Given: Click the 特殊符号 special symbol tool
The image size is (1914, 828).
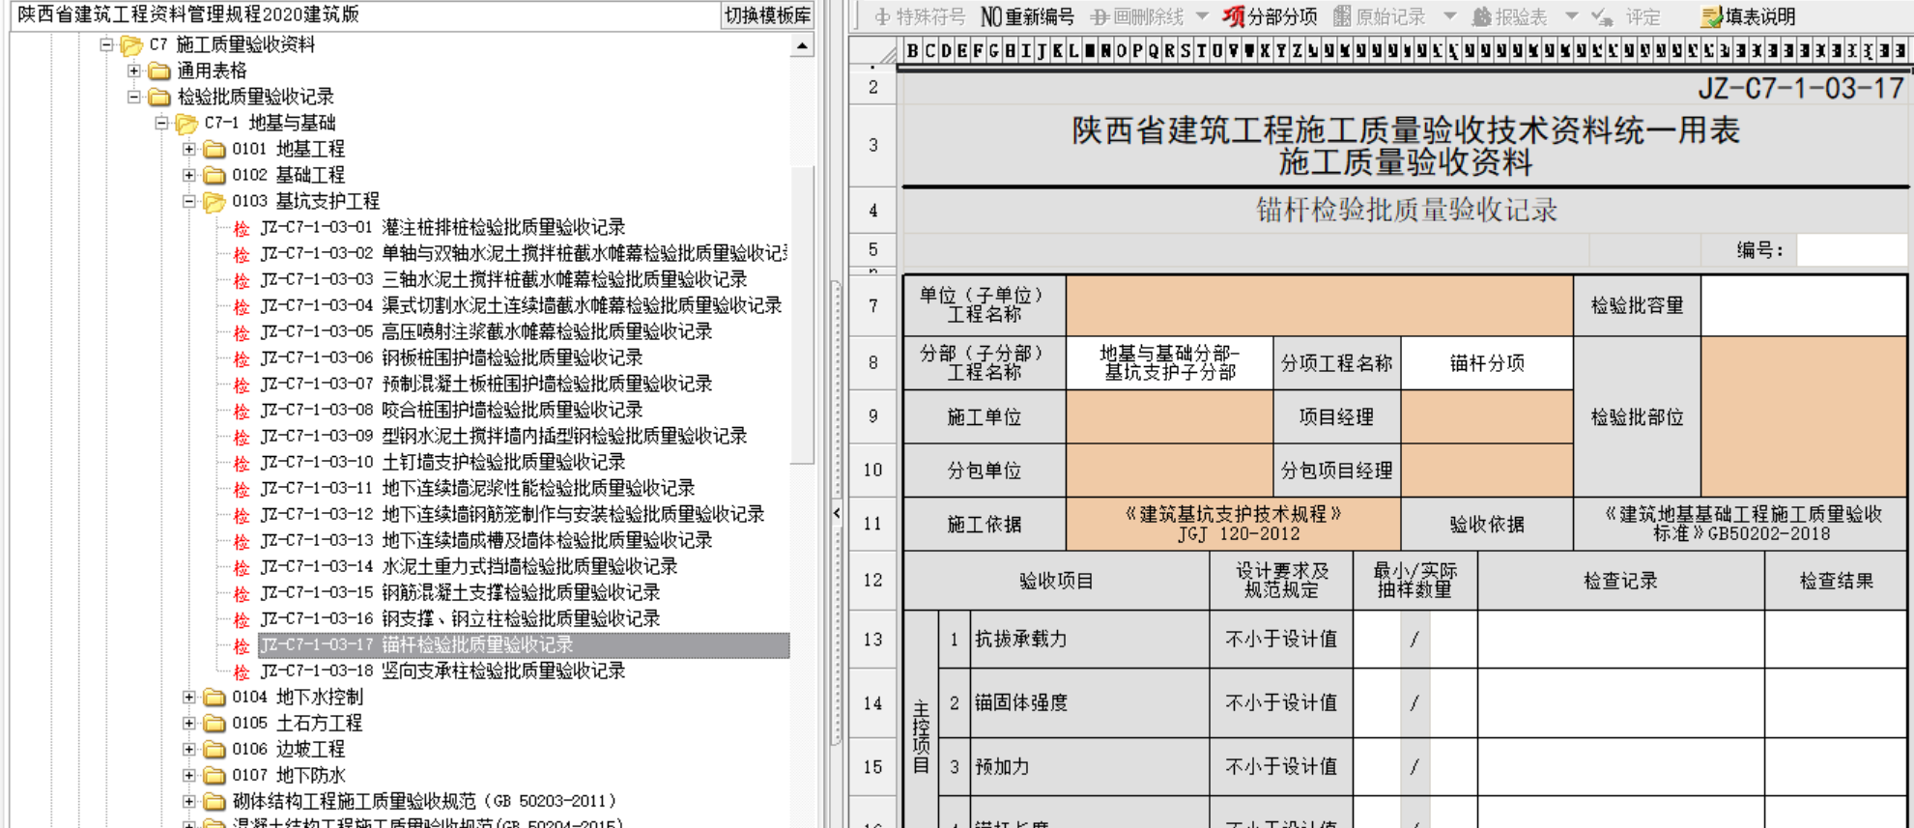Looking at the screenshot, I should [x=920, y=16].
